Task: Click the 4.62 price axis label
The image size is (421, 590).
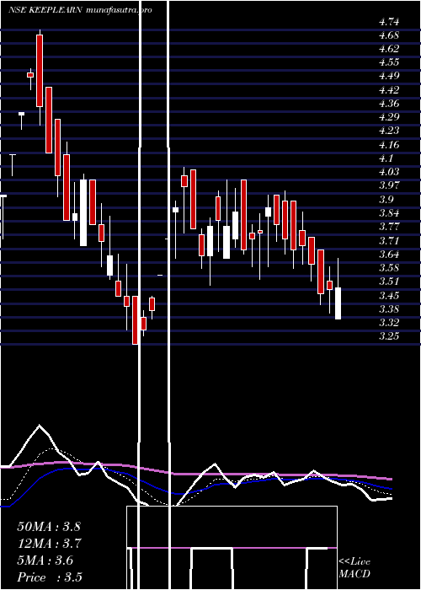Action: [389, 49]
